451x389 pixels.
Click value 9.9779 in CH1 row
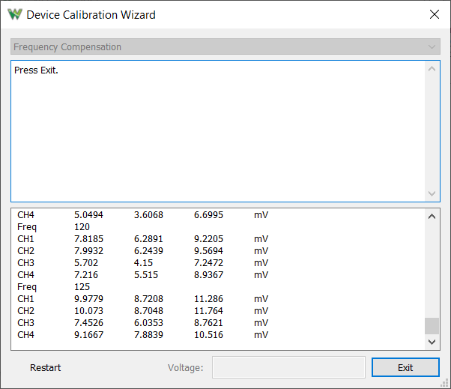coord(88,299)
